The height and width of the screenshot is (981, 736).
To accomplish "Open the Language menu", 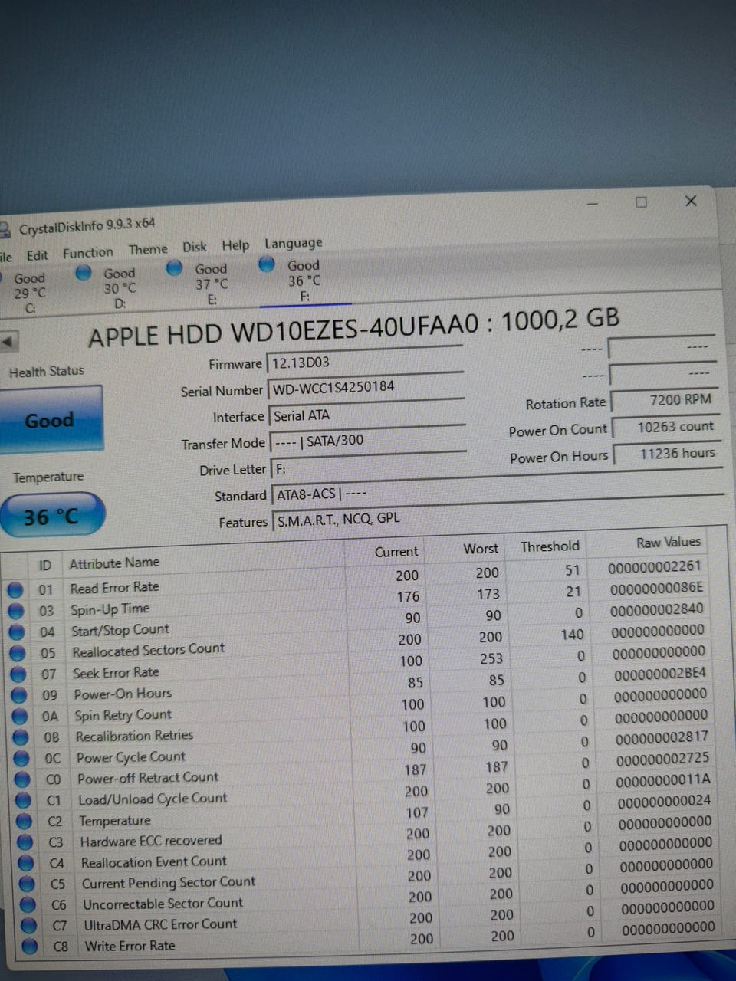I will (293, 244).
